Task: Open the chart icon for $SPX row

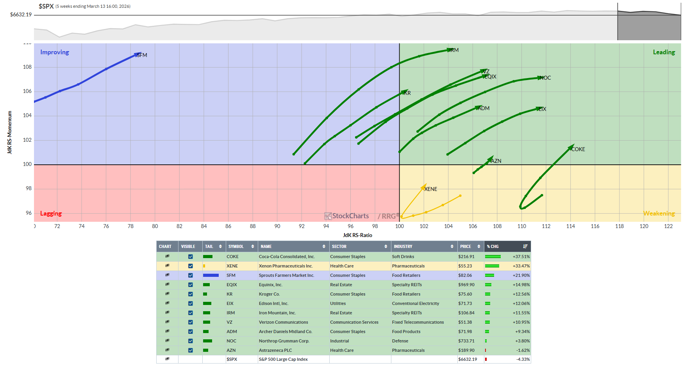Action: 167,359
